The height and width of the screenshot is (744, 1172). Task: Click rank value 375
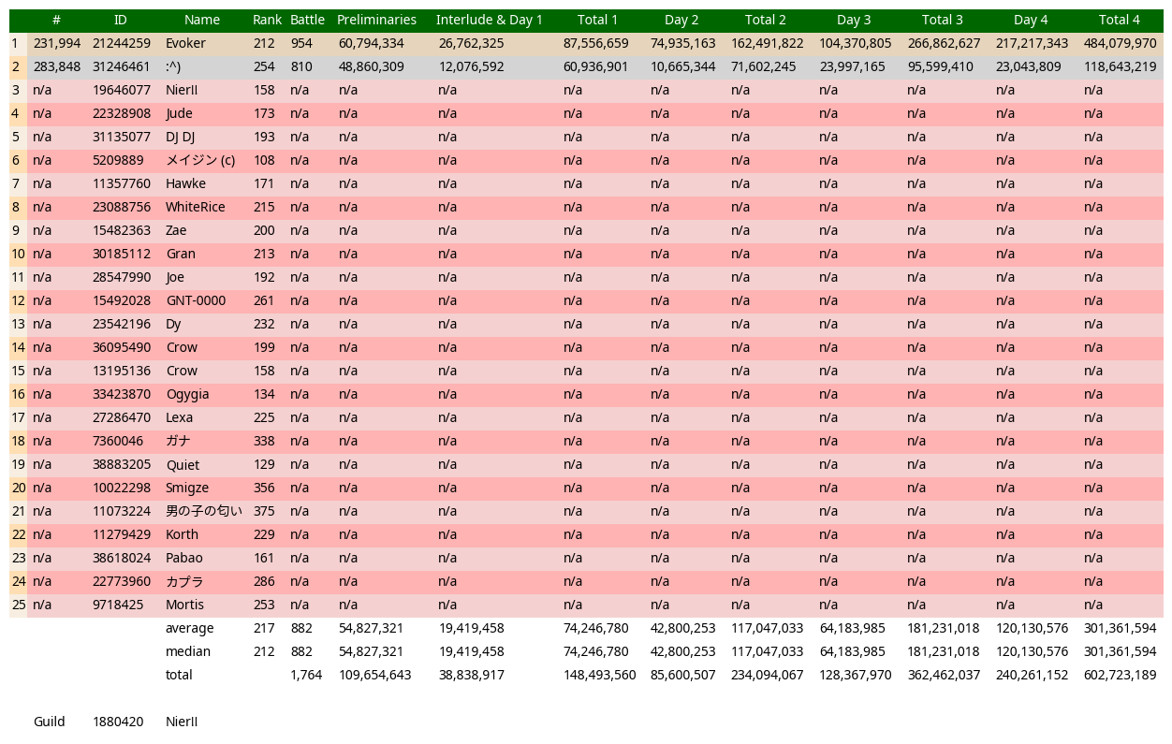click(264, 511)
